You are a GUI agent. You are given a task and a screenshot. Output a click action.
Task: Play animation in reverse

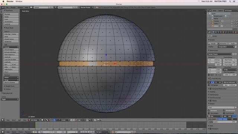[86, 132]
